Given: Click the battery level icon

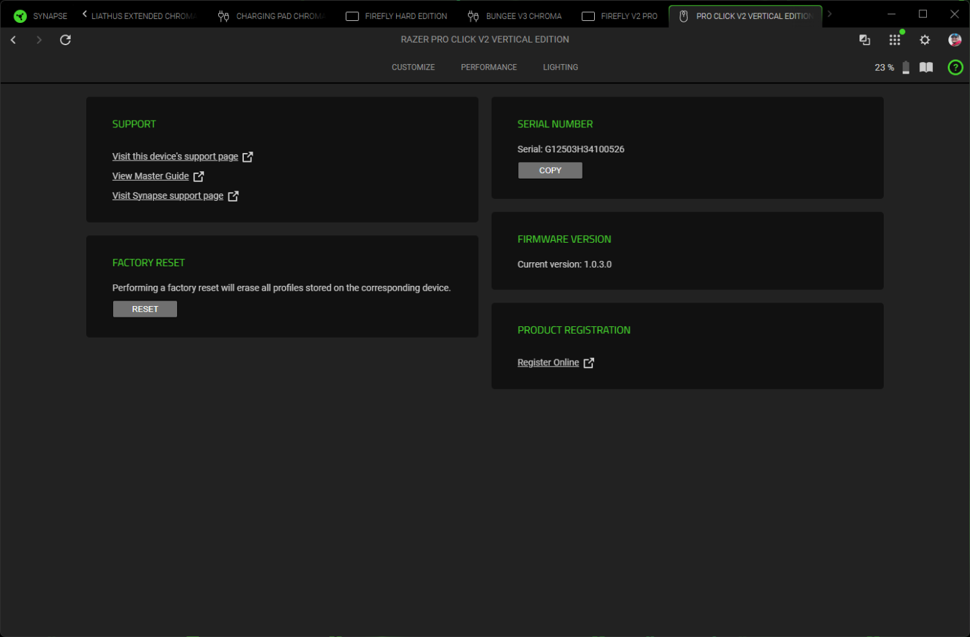Looking at the screenshot, I should pos(906,67).
